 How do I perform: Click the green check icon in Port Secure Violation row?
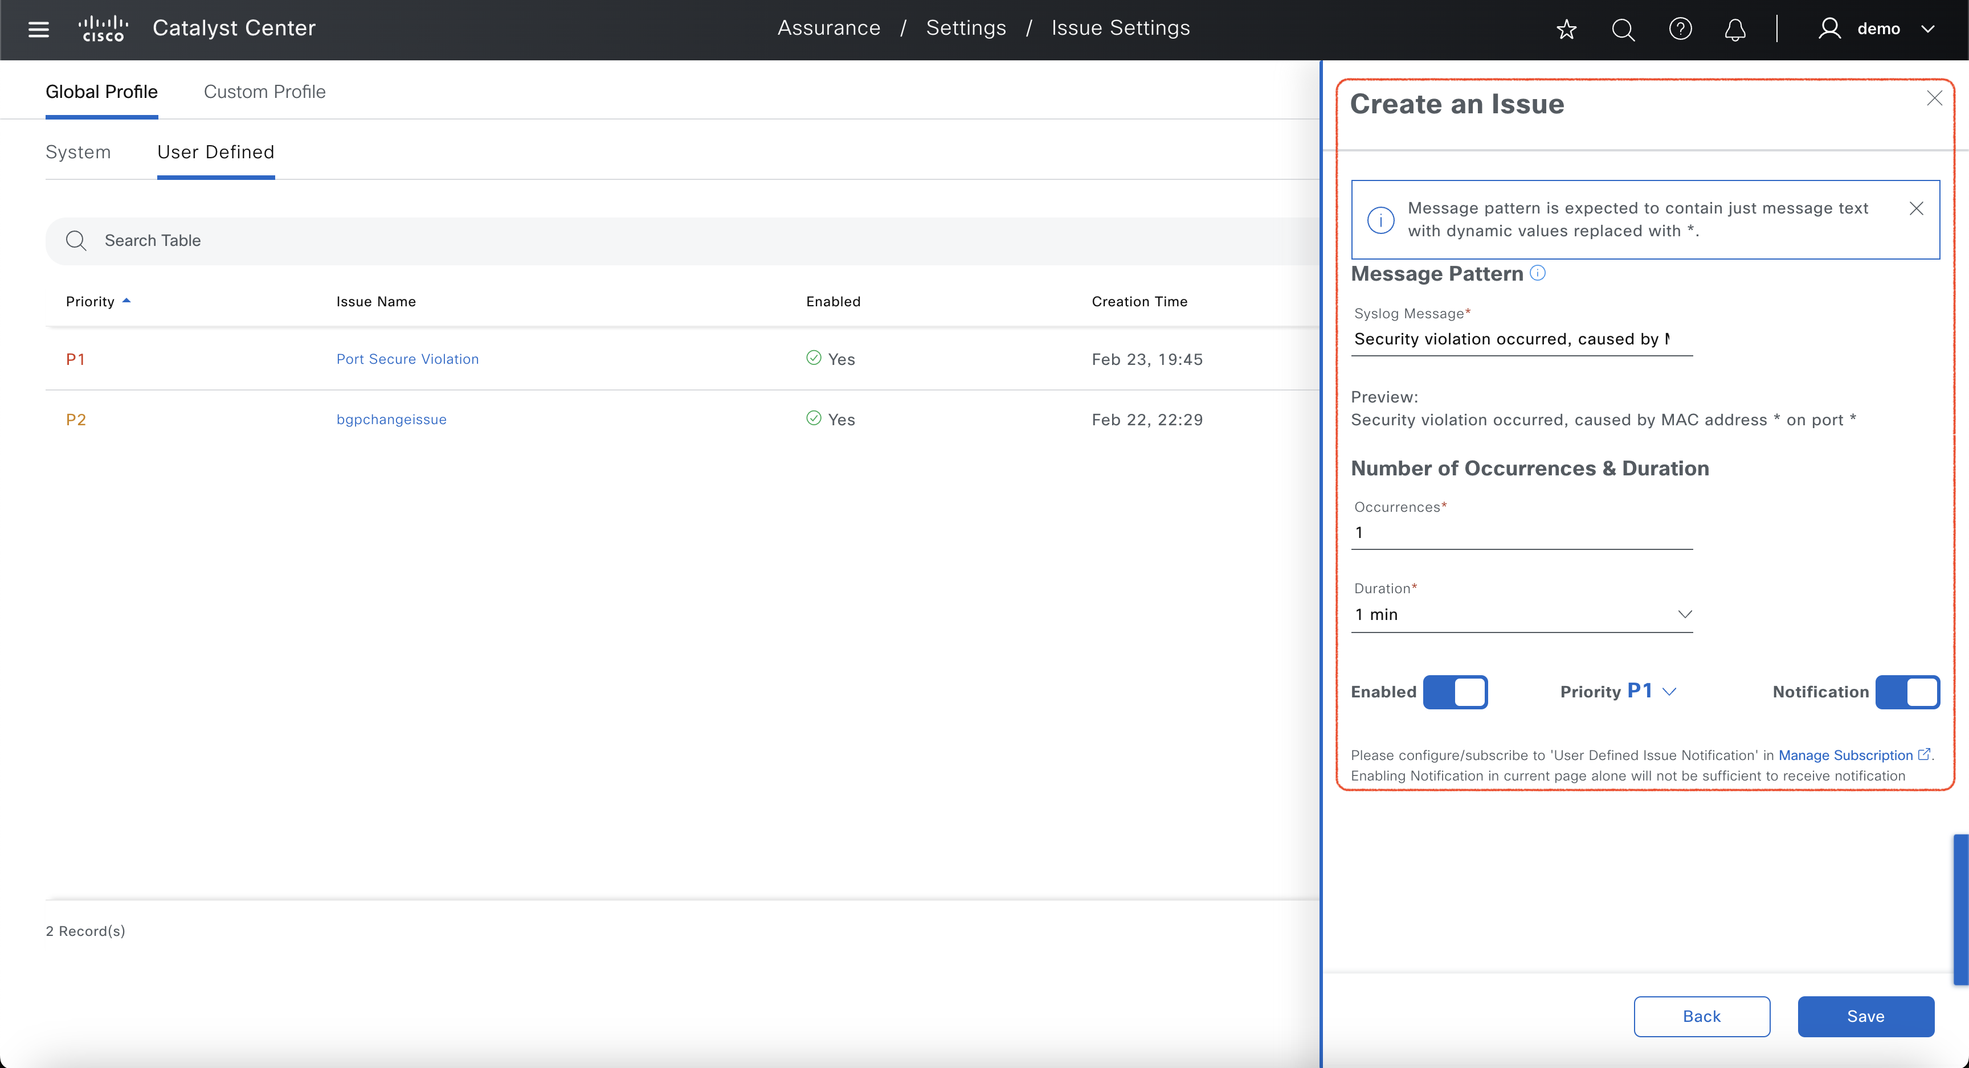click(x=813, y=358)
